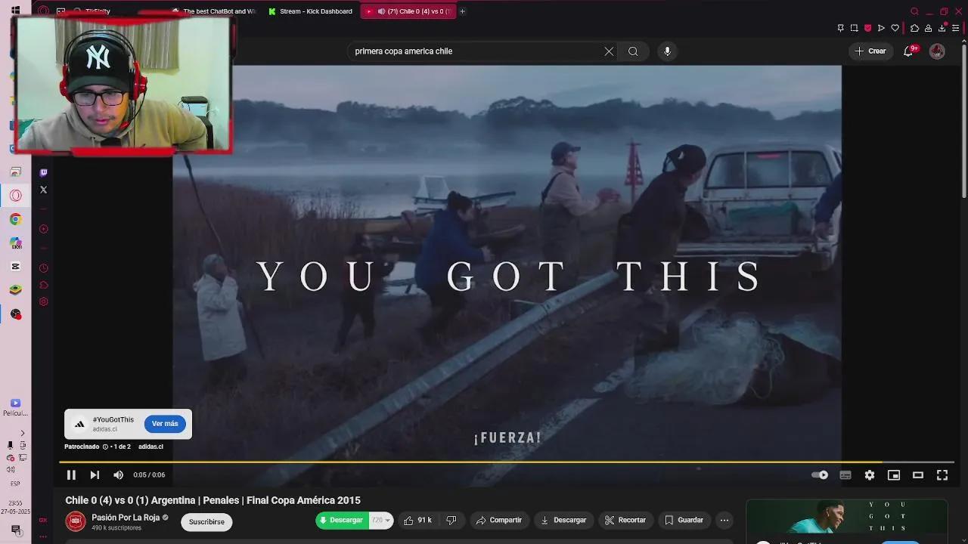The height and width of the screenshot is (544, 968).
Task: Open the X sidebar panel
Action: coord(43,190)
